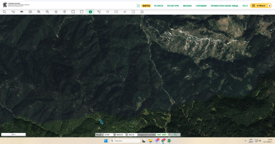Image resolution: width=275 pixels, height=144 pixels.
Task: Select the blue outlined parcel on map
Action: (101, 122)
